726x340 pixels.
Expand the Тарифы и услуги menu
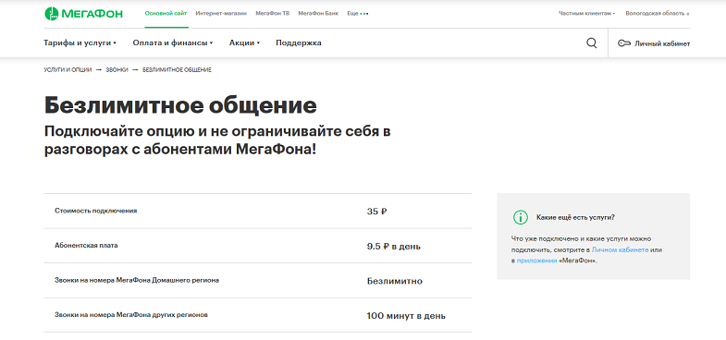tap(80, 43)
